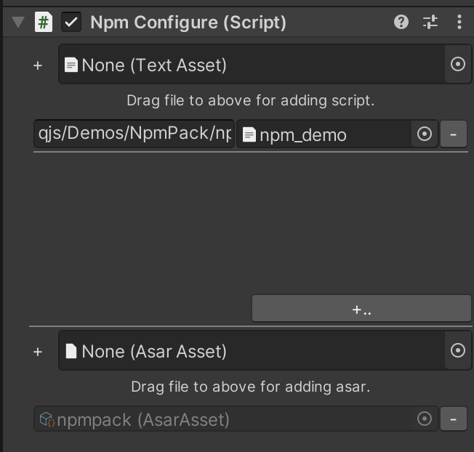
Task: Open object picker for Text Asset field
Action: point(457,65)
